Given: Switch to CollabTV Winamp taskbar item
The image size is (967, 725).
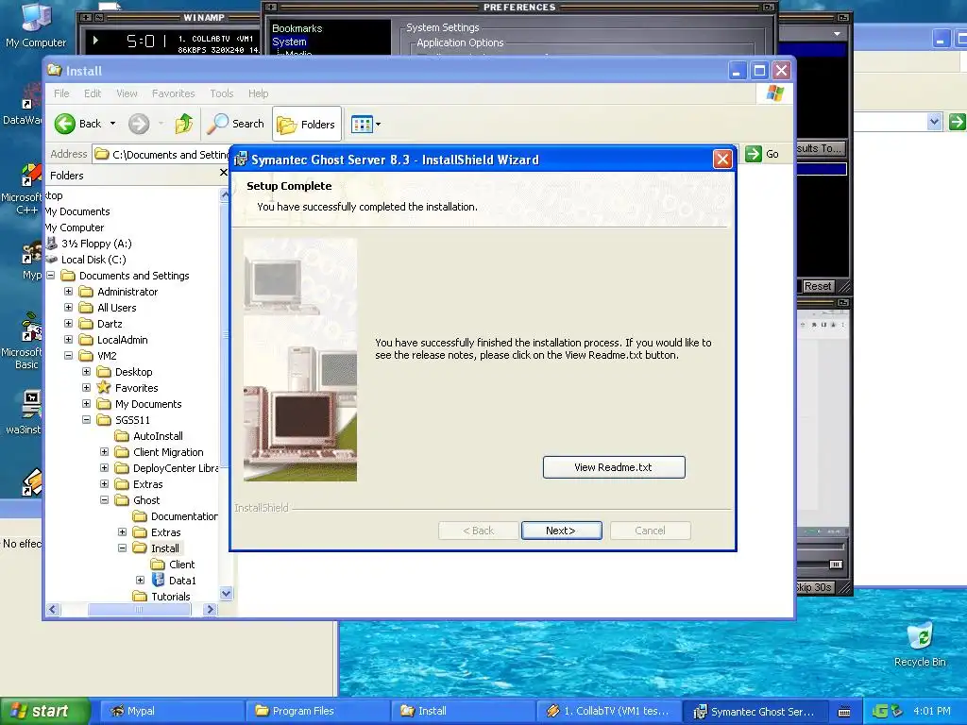Looking at the screenshot, I should (x=607, y=711).
